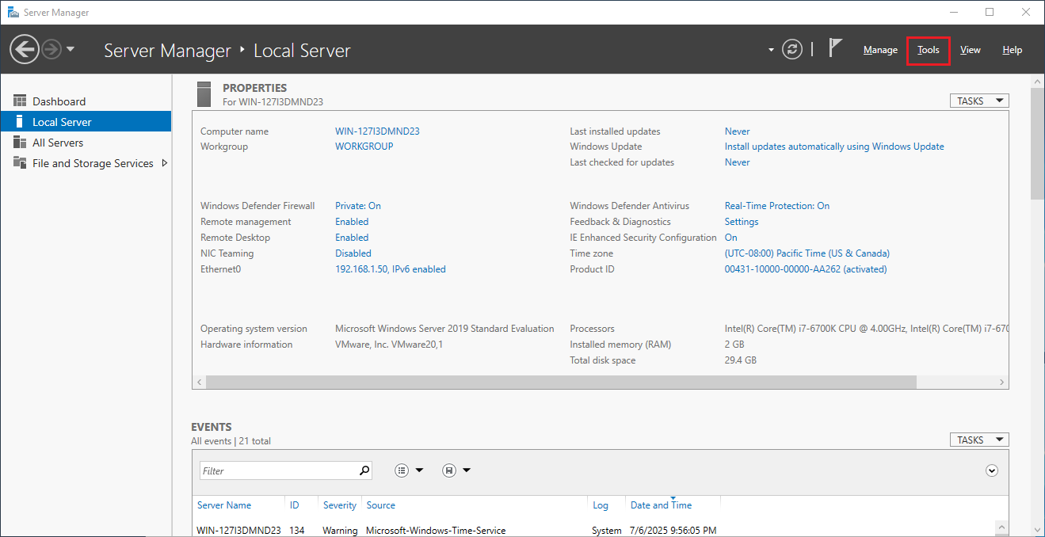Click the save query icon in Events

pyautogui.click(x=448, y=470)
